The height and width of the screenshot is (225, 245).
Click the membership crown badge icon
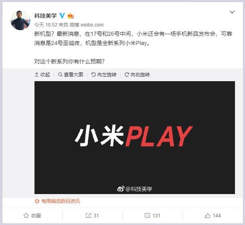tap(71, 16)
